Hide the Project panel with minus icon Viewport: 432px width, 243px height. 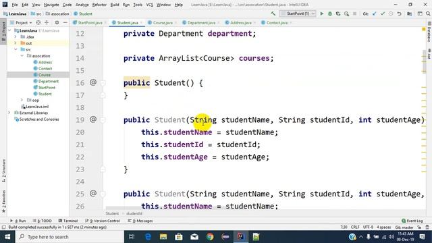pyautogui.click(x=65, y=22)
